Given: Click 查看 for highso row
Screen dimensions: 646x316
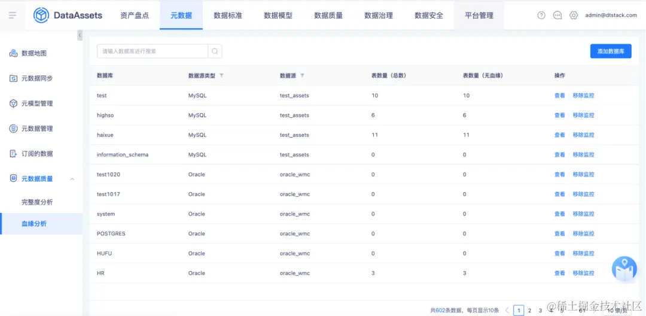Looking at the screenshot, I should [x=559, y=115].
